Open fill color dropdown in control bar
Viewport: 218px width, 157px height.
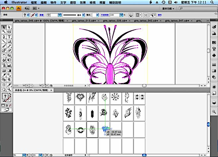pos(28,15)
